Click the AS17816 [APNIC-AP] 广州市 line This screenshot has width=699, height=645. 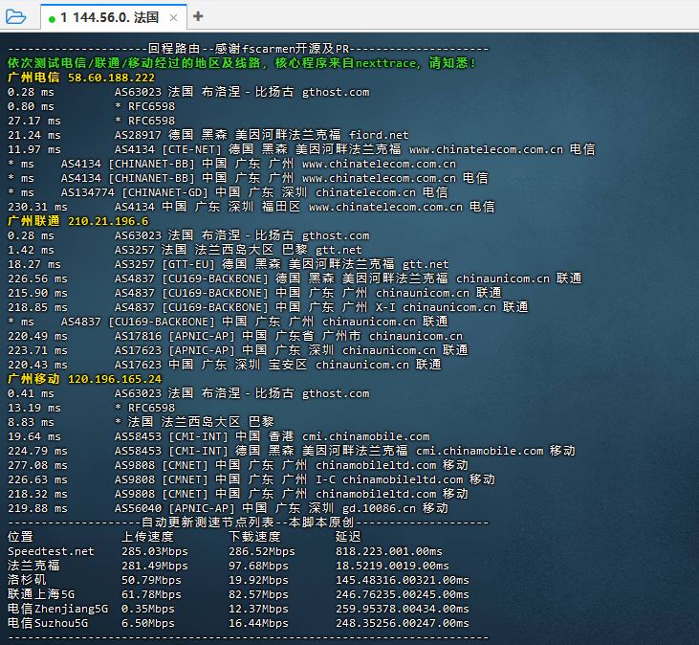[235, 336]
